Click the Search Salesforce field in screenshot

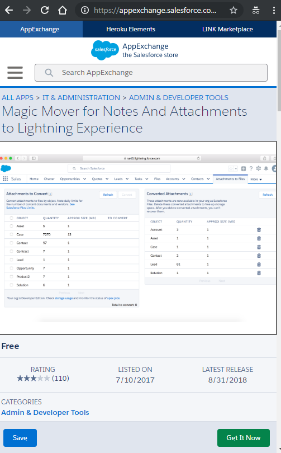click(119, 168)
